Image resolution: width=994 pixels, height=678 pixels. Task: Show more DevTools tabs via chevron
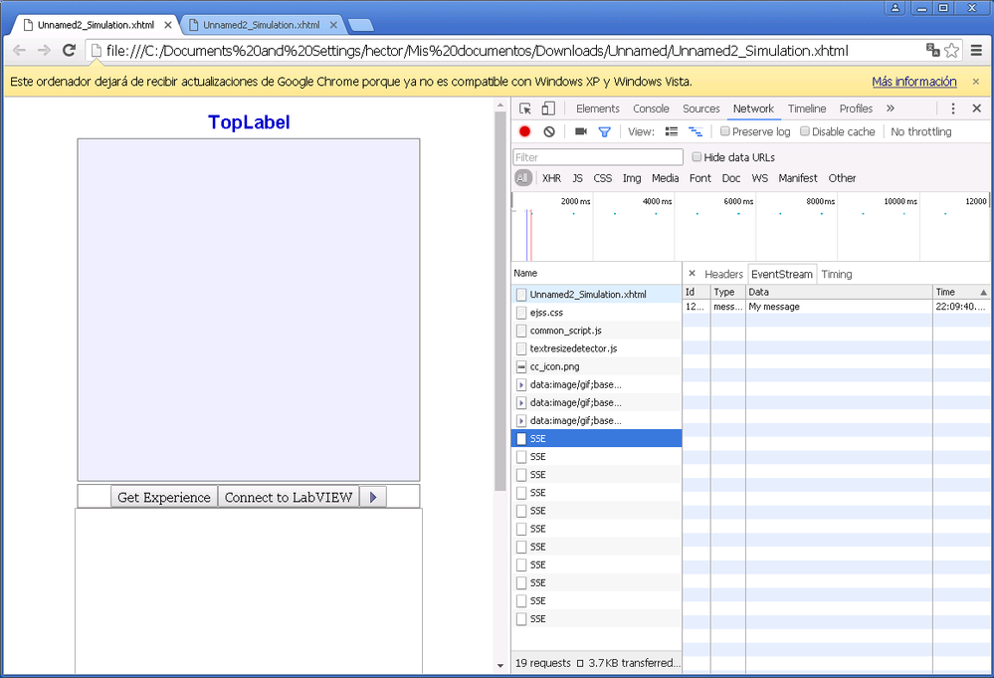coord(891,109)
